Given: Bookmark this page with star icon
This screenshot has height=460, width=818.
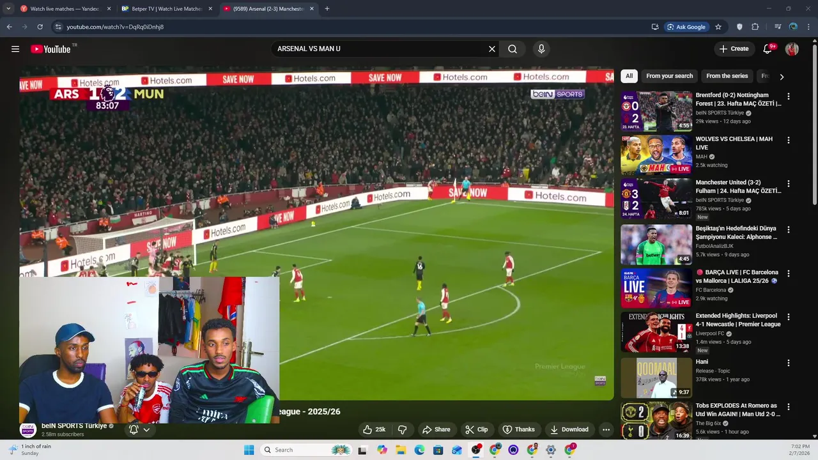Looking at the screenshot, I should click(x=718, y=27).
